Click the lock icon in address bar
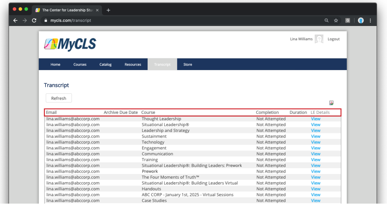The width and height of the screenshot is (387, 206). pos(46,20)
